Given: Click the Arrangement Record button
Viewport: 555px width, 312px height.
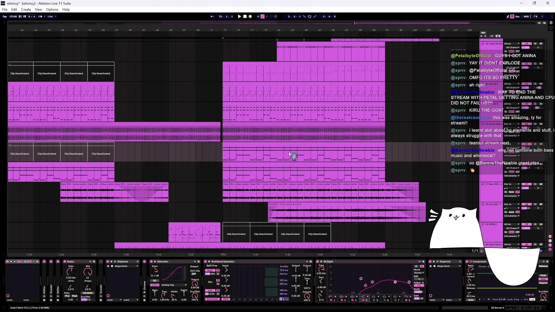Looking at the screenshot, I should (250, 16).
